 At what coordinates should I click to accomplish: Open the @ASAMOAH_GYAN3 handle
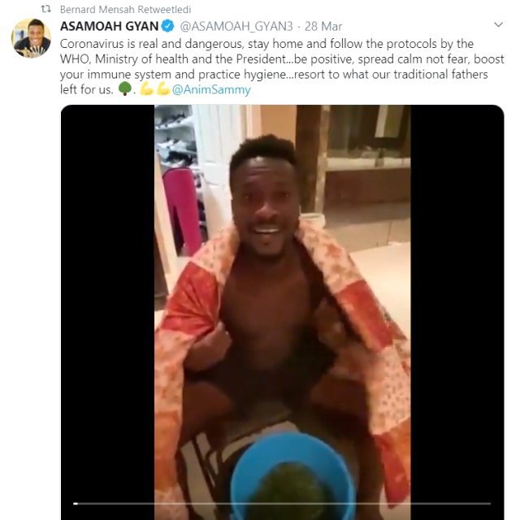tap(236, 27)
